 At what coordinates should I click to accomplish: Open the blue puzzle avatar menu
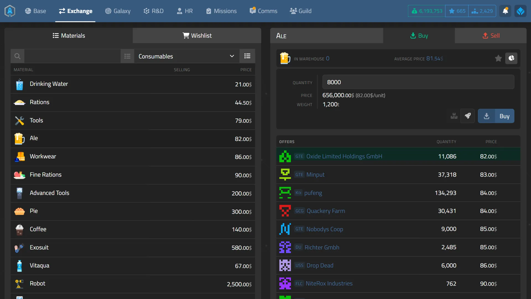click(520, 11)
